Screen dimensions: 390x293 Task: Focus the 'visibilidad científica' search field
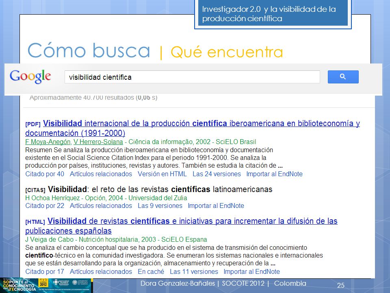192,77
